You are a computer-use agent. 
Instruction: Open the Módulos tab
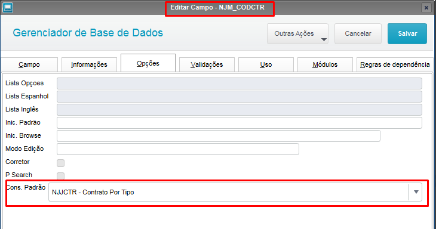(x=325, y=64)
